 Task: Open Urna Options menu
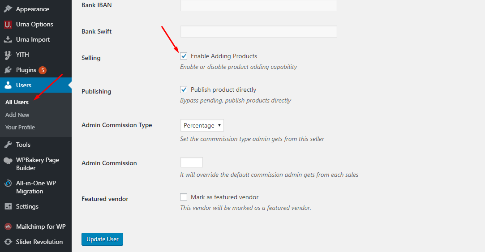pos(34,24)
